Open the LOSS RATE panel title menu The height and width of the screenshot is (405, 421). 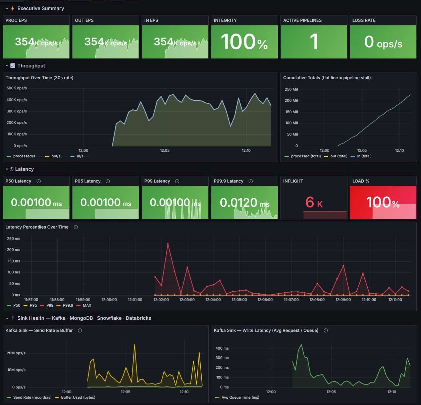(364, 20)
